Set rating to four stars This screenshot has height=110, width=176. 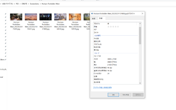116,27
